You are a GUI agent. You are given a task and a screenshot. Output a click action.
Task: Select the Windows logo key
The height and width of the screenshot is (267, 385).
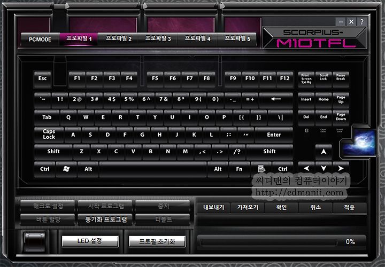click(66, 169)
